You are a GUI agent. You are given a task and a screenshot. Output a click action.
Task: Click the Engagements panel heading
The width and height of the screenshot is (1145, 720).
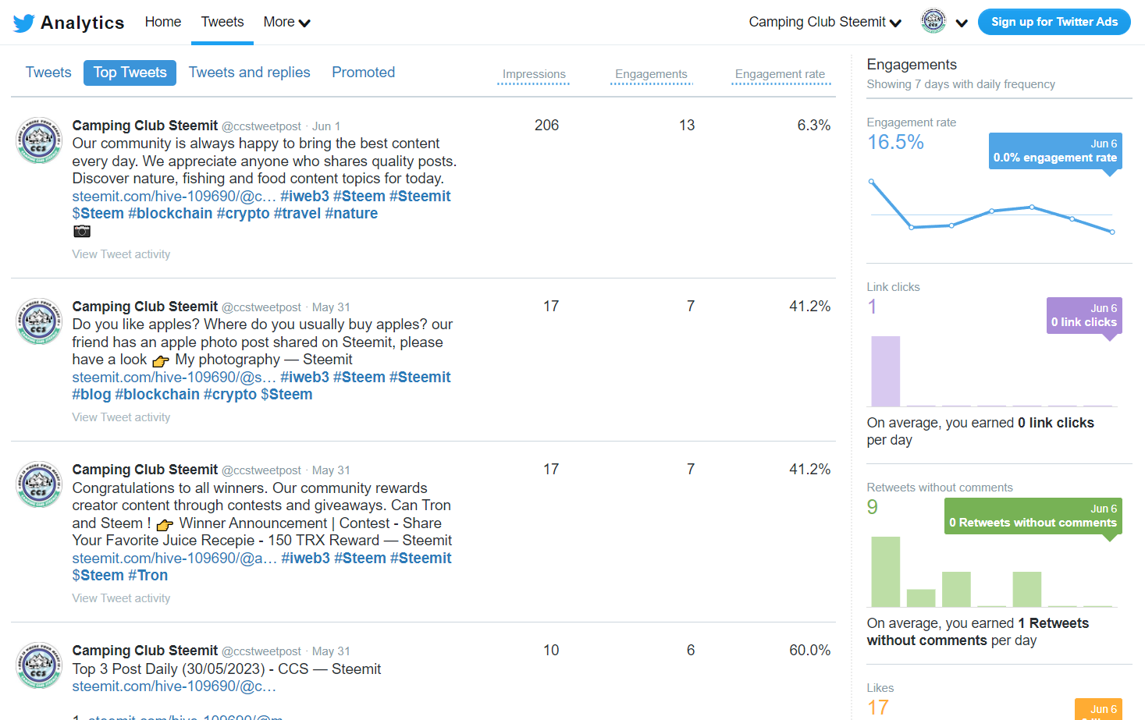(912, 65)
